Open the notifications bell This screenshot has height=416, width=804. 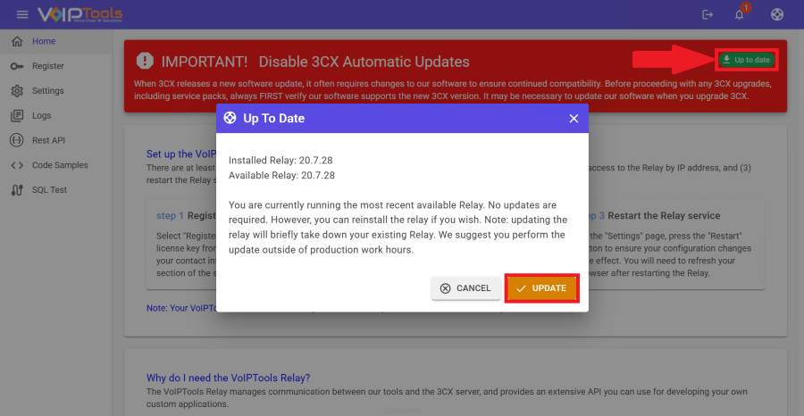[740, 14]
